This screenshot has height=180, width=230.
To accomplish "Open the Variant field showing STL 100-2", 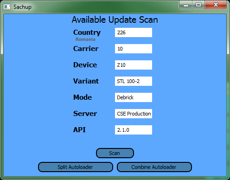I will pos(134,81).
